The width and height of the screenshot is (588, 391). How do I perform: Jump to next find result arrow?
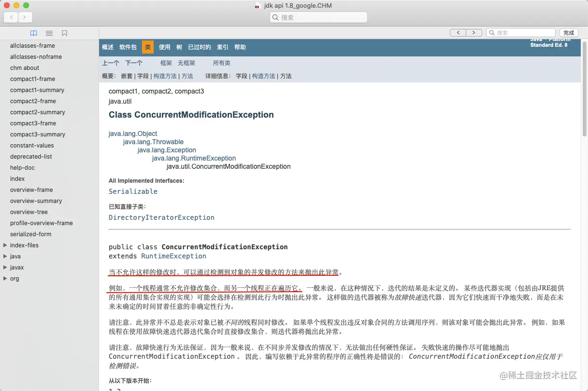pyautogui.click(x=474, y=33)
